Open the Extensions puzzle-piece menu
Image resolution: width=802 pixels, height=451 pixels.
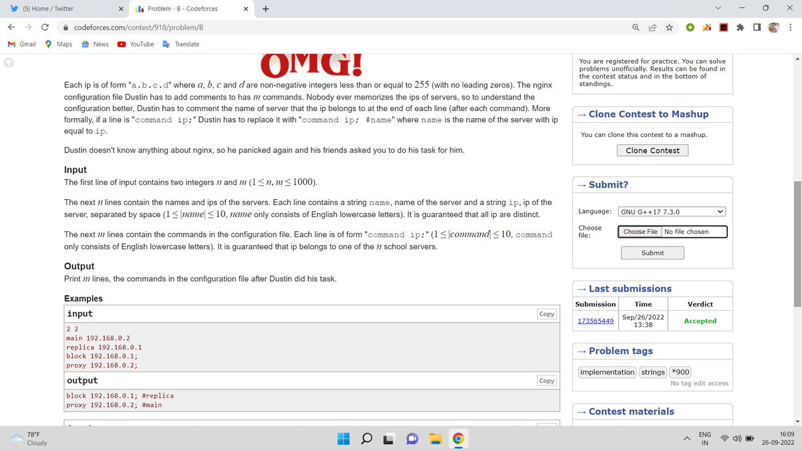click(x=740, y=27)
